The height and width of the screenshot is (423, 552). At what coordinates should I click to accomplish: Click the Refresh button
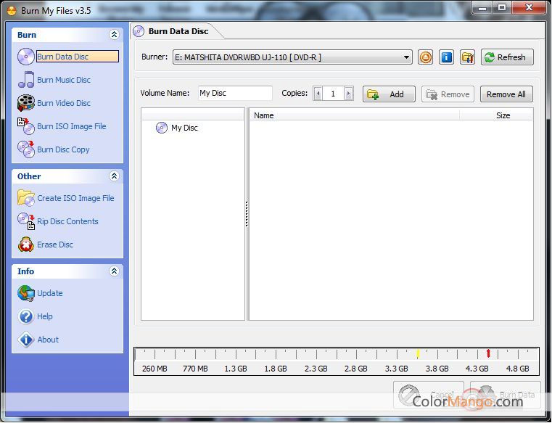pyautogui.click(x=507, y=57)
